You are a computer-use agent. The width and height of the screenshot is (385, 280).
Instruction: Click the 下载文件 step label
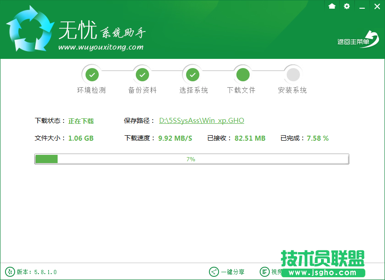(x=241, y=90)
